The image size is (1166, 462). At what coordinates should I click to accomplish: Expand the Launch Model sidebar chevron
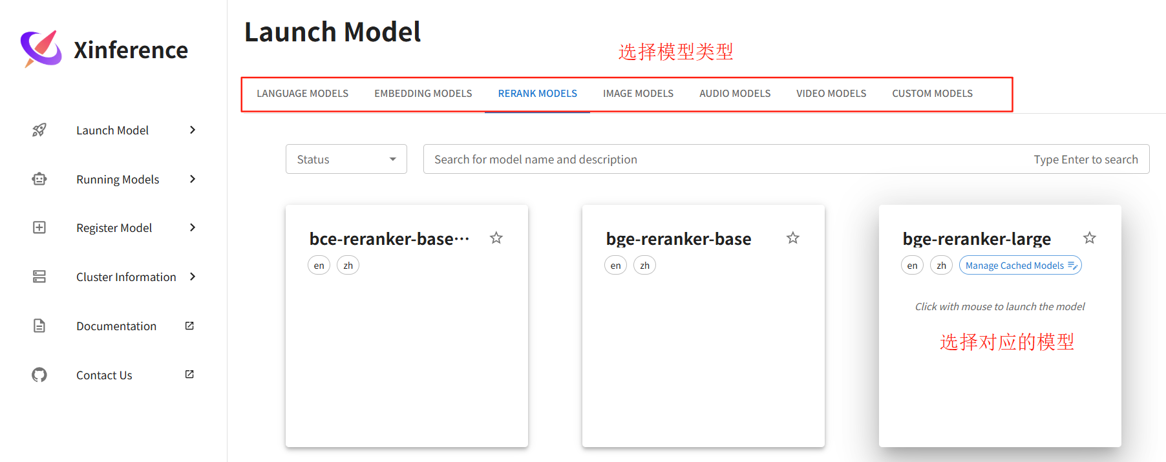click(193, 130)
